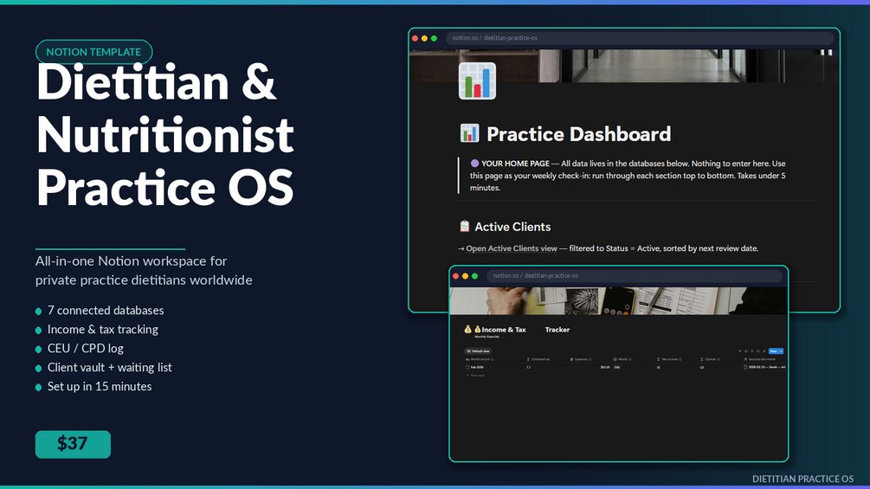Select the Default view tab
The image size is (870, 489).
pyautogui.click(x=478, y=351)
